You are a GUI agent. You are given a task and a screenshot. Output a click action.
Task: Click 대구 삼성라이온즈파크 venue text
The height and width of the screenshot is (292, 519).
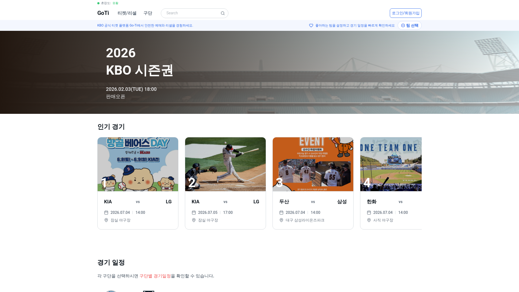(x=305, y=220)
